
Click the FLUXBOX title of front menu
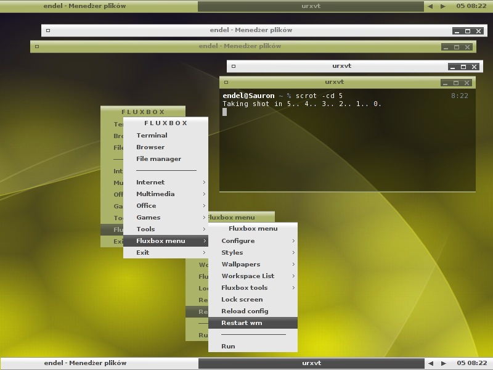pyautogui.click(x=166, y=123)
